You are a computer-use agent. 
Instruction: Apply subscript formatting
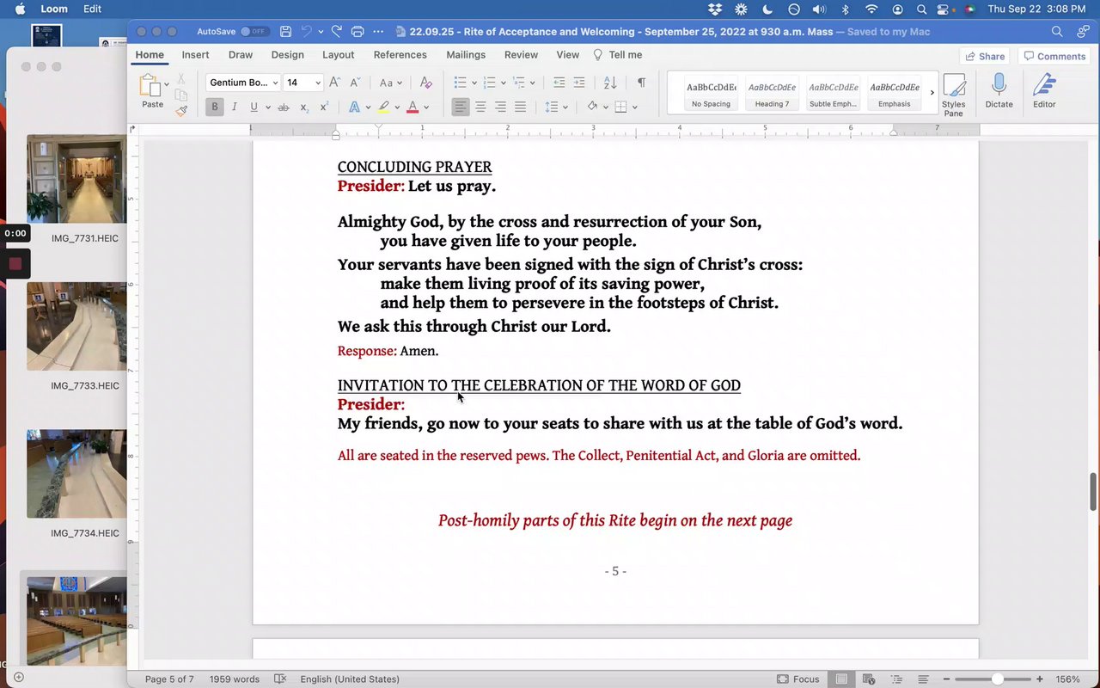304,107
